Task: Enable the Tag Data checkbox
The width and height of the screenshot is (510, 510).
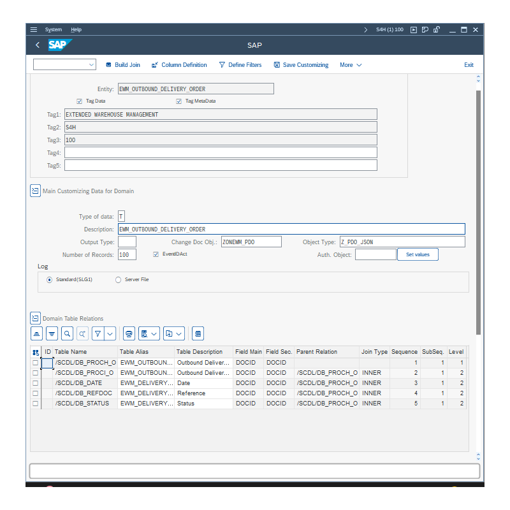Action: pyautogui.click(x=80, y=101)
